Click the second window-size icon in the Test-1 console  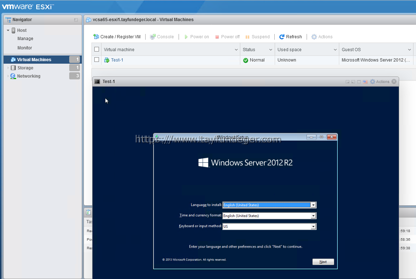[x=353, y=82]
